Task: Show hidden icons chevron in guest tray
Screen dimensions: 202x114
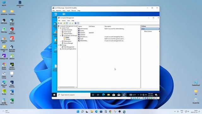Action: pyautogui.click(x=138, y=95)
